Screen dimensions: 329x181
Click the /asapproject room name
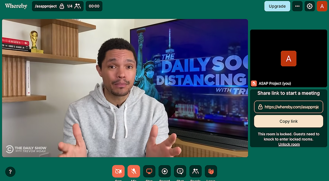[x=46, y=6]
